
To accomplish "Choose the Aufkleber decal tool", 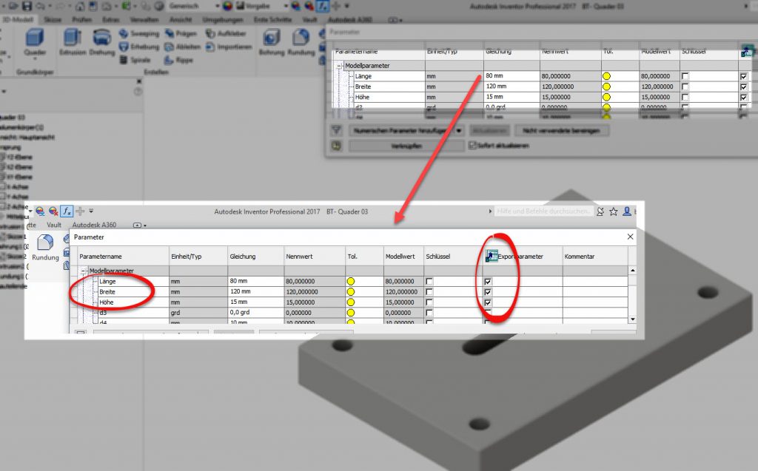I will pos(226,33).
